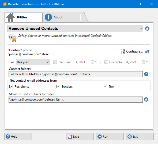158x144 pixels.
Task: Open the 'this year' period dropdown
Action: [x=33, y=62]
